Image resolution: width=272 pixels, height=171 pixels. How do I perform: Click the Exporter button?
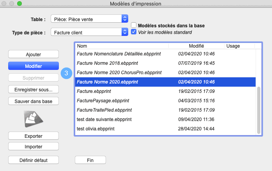pos(34,136)
